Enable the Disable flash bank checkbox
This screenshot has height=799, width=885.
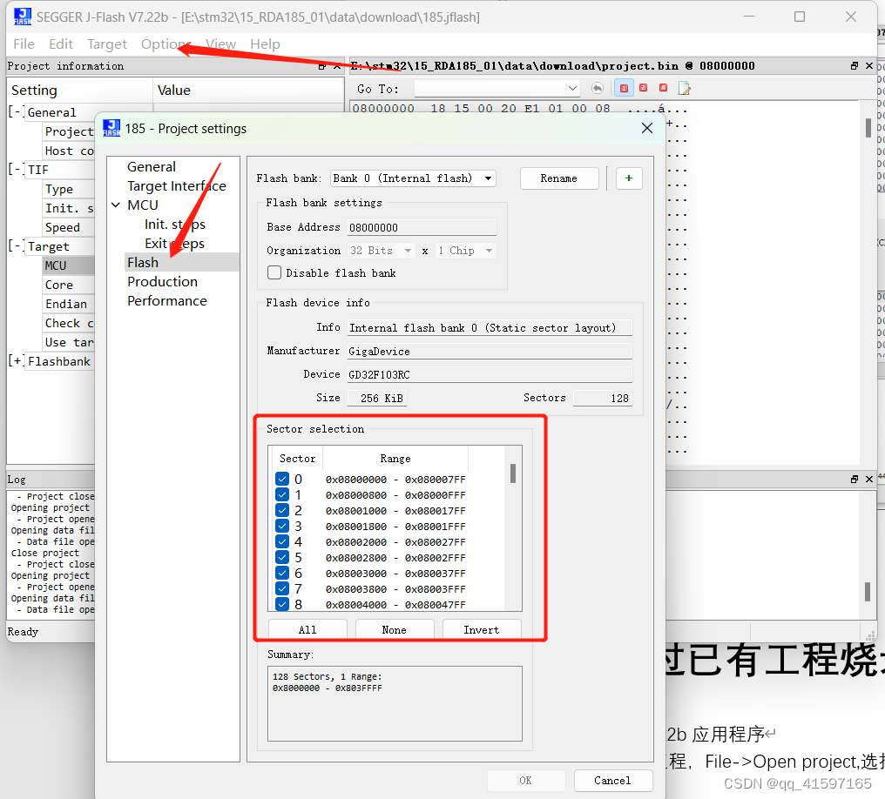pos(274,272)
